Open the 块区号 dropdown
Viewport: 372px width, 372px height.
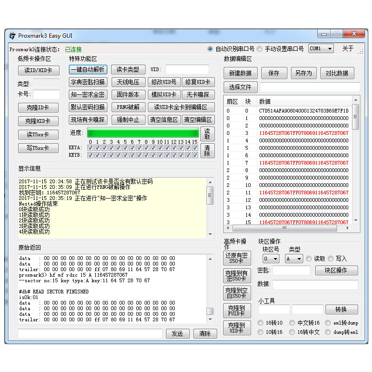(x=271, y=259)
